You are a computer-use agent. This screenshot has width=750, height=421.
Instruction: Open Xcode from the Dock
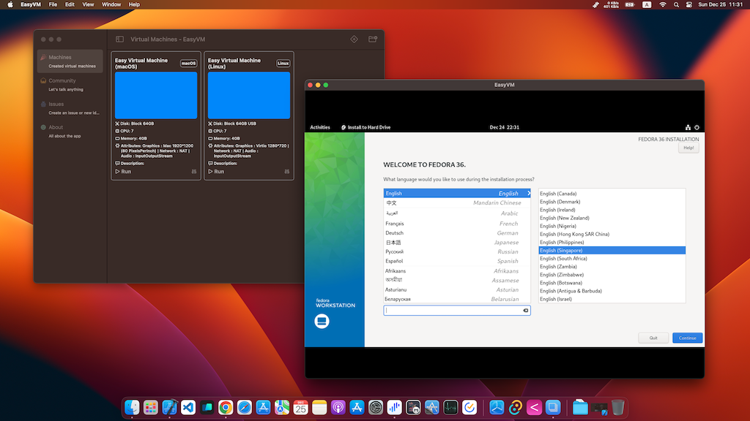169,408
